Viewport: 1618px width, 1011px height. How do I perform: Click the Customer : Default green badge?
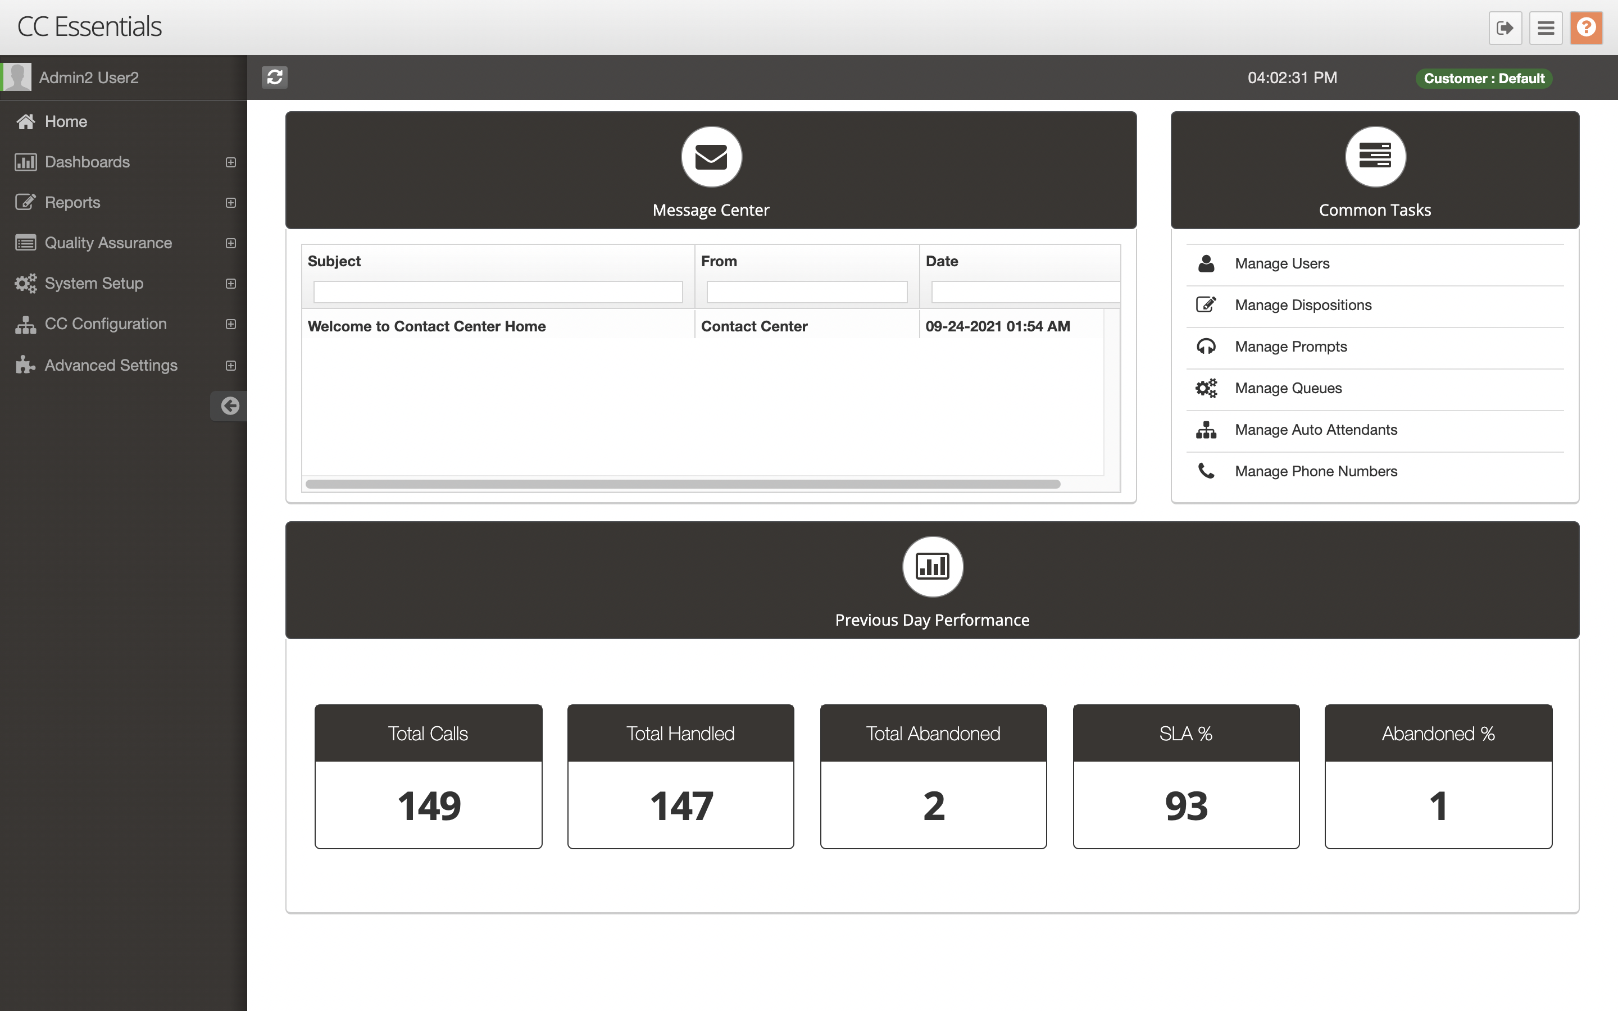point(1484,78)
